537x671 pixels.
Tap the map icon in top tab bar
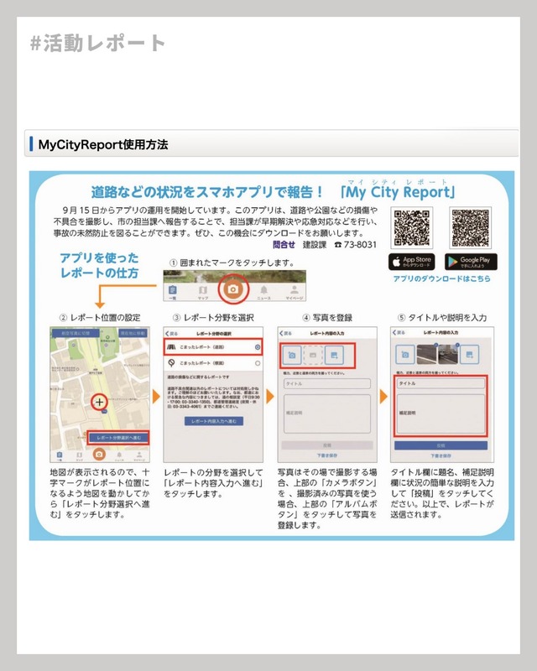pyautogui.click(x=202, y=290)
